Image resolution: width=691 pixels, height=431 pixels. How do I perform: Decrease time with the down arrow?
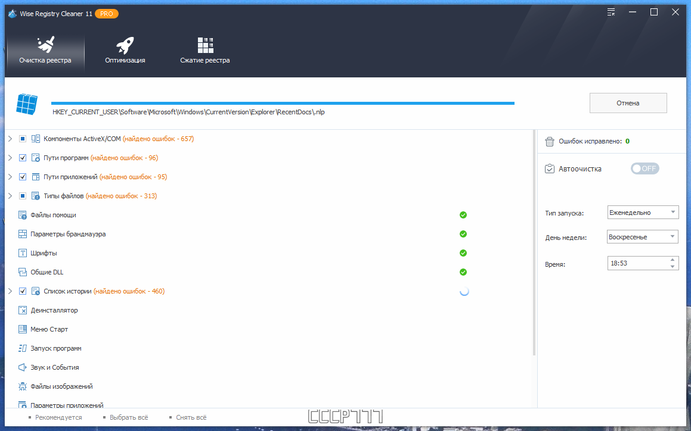673,266
